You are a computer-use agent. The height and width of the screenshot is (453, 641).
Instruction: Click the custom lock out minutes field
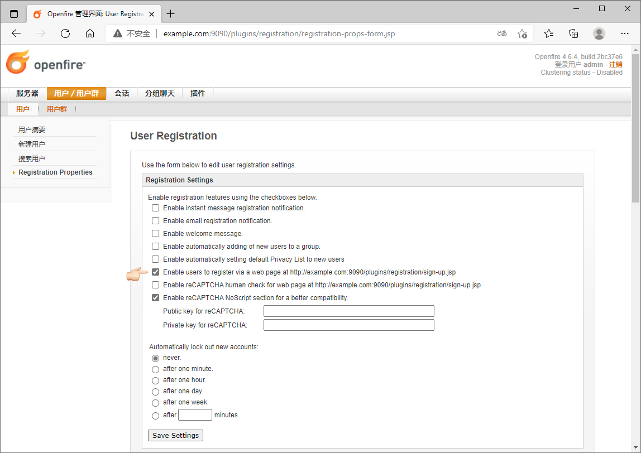[x=195, y=415]
